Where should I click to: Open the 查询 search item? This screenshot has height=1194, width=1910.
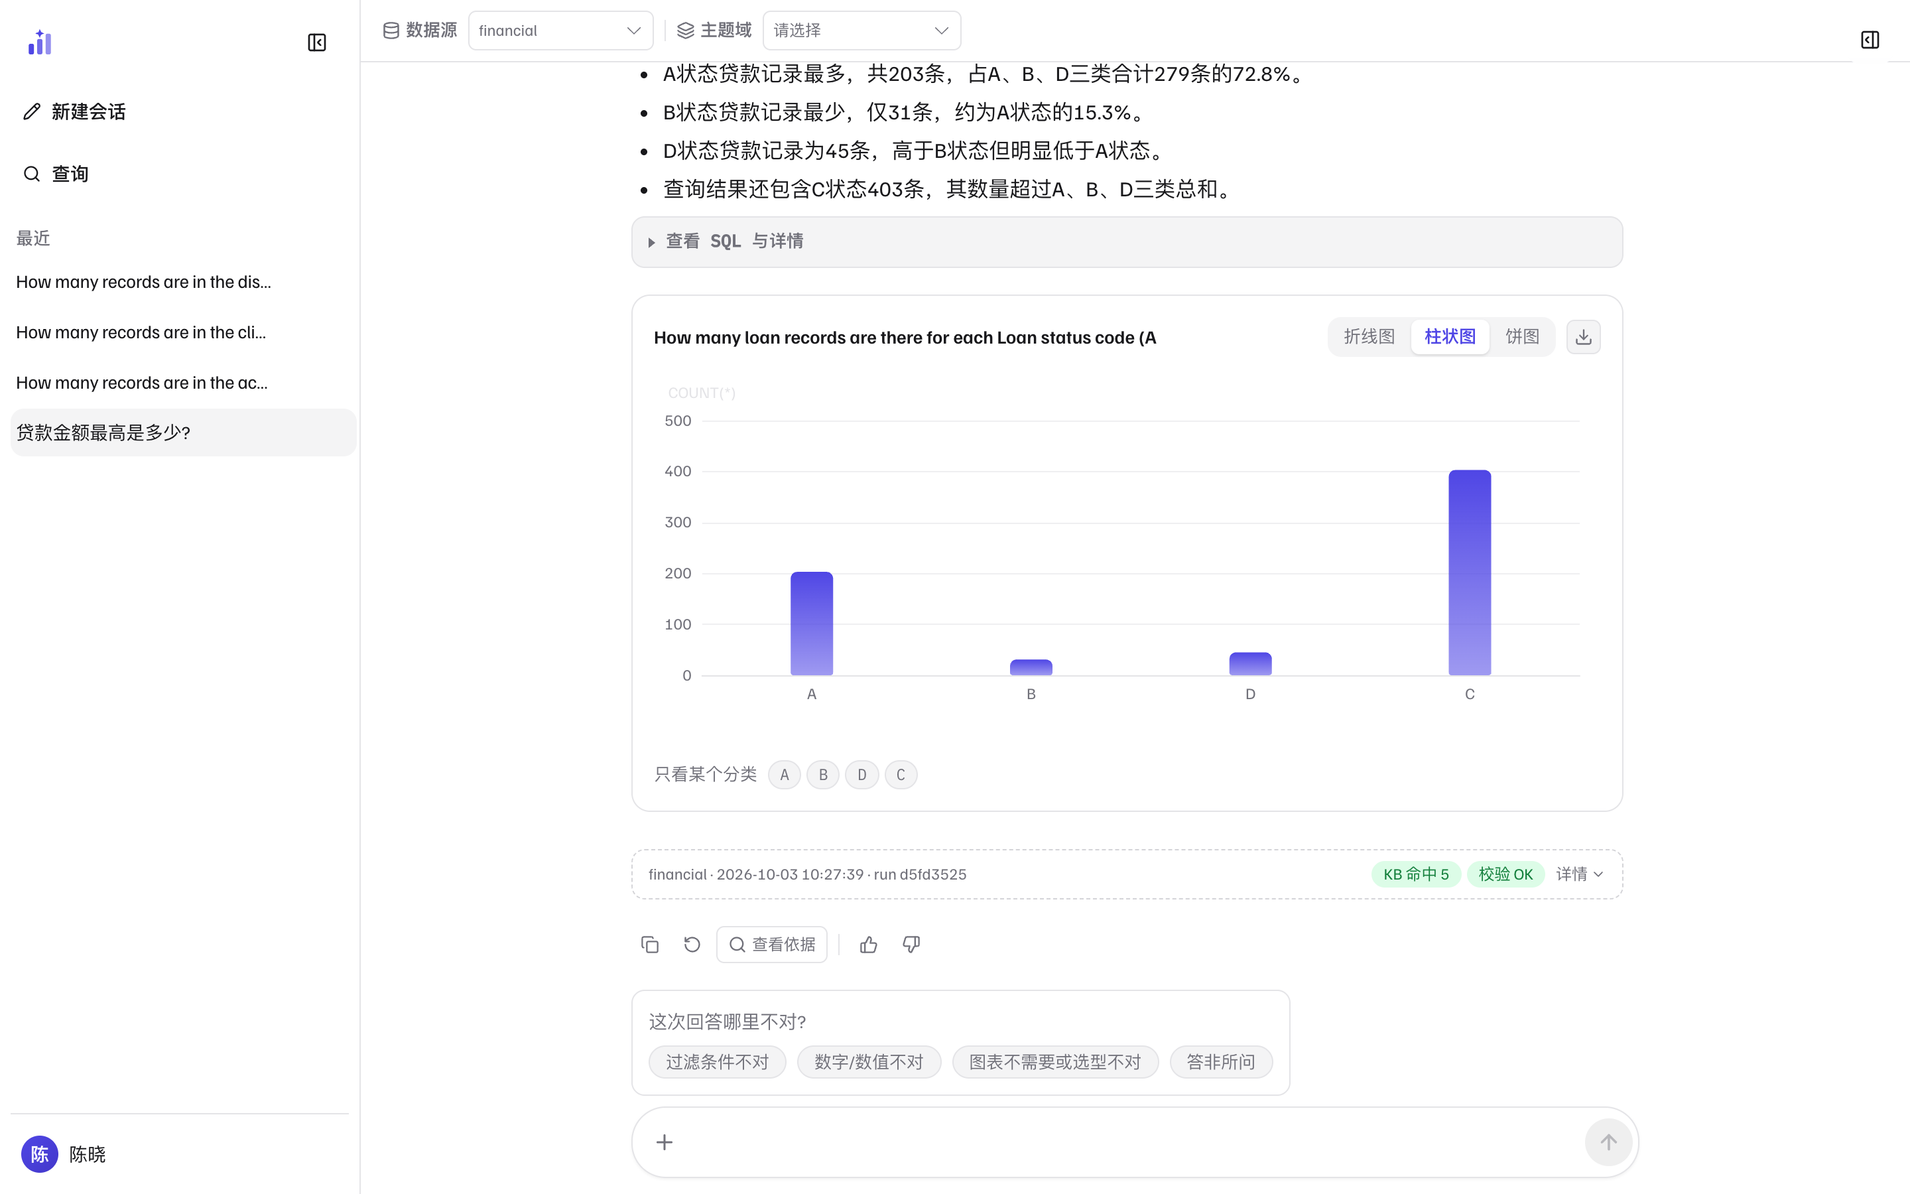[55, 174]
